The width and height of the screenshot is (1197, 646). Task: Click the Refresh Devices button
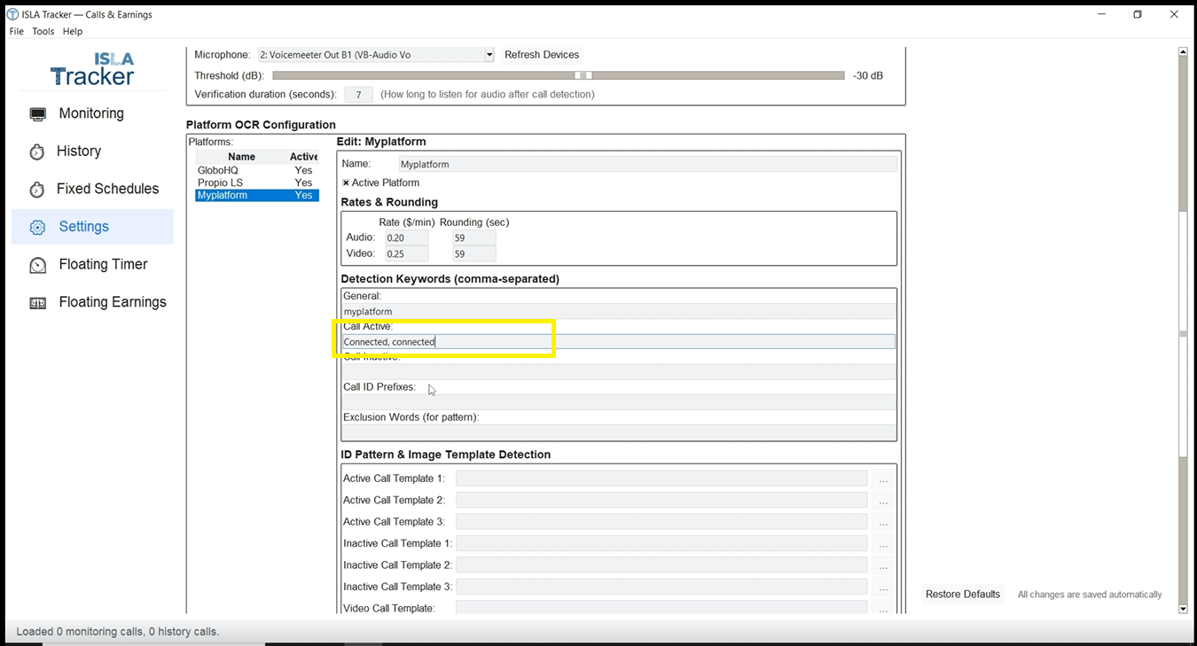click(x=542, y=54)
